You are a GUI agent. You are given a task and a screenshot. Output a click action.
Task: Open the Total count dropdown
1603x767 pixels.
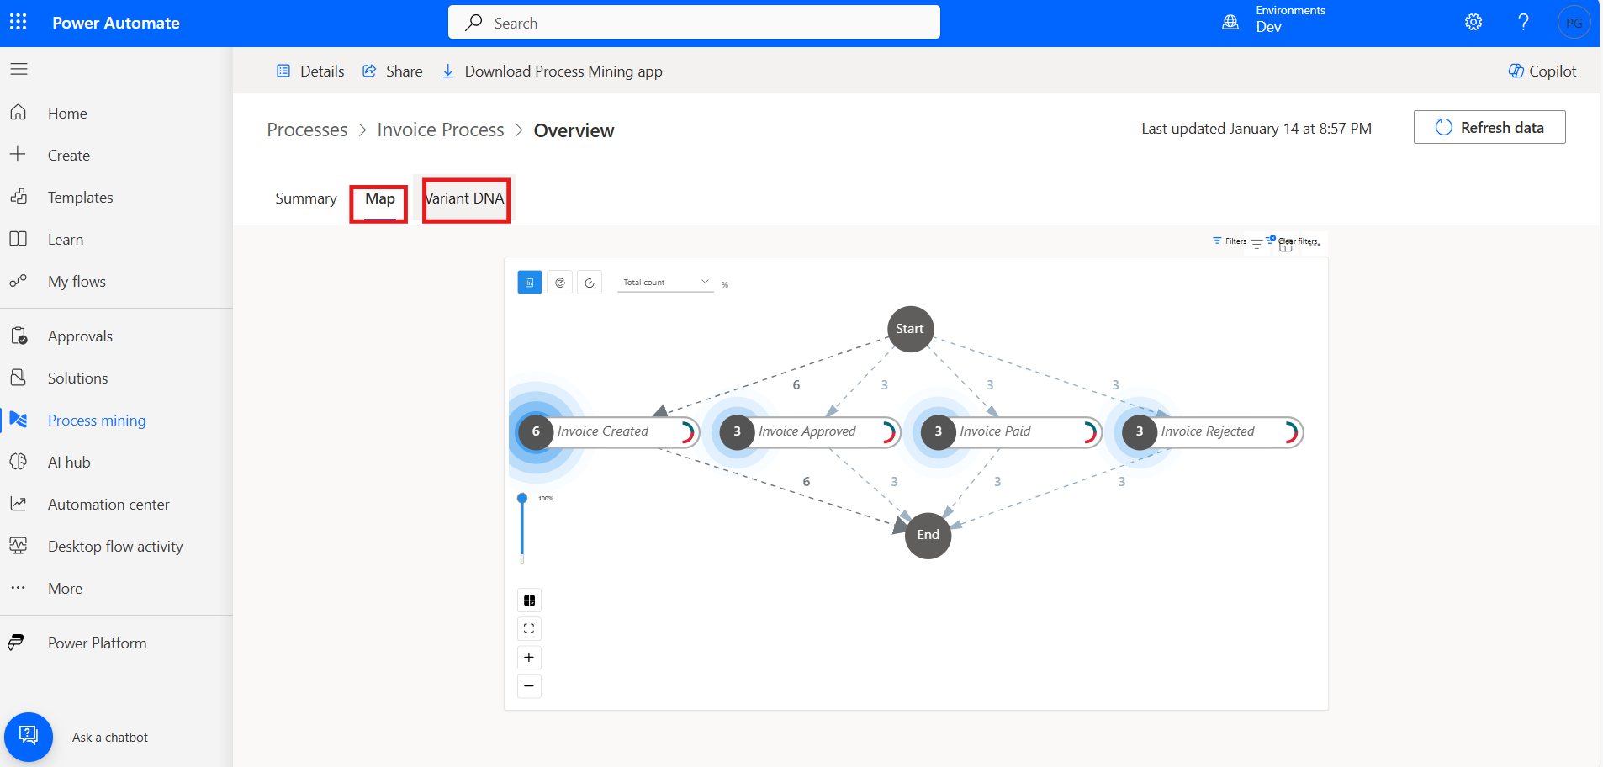(665, 283)
